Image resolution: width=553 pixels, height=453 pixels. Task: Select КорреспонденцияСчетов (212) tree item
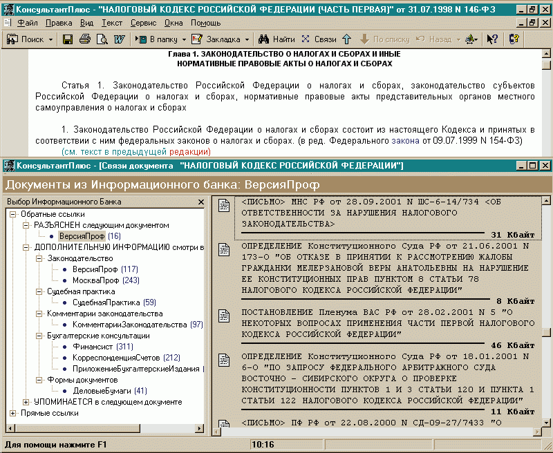126,358
